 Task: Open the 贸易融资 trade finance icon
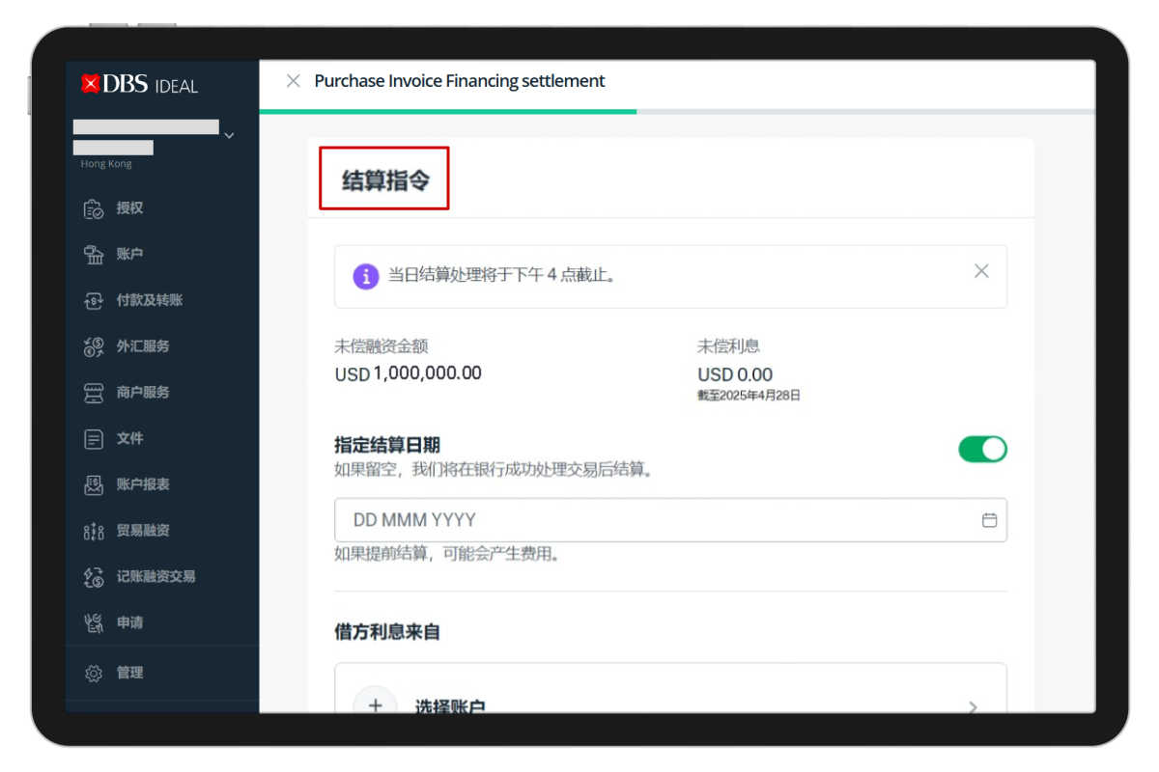pos(94,531)
